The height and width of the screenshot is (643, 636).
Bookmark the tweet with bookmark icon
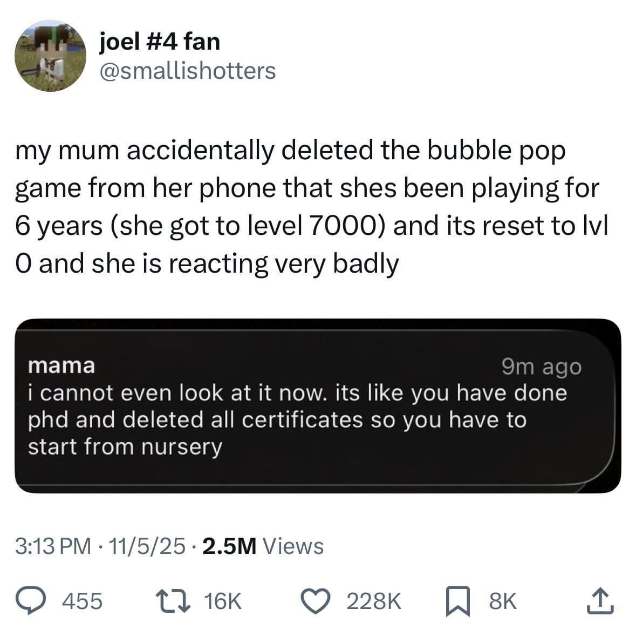[458, 601]
